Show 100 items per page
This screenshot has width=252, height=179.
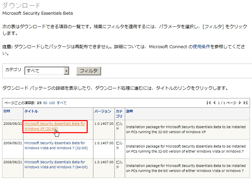(52, 103)
